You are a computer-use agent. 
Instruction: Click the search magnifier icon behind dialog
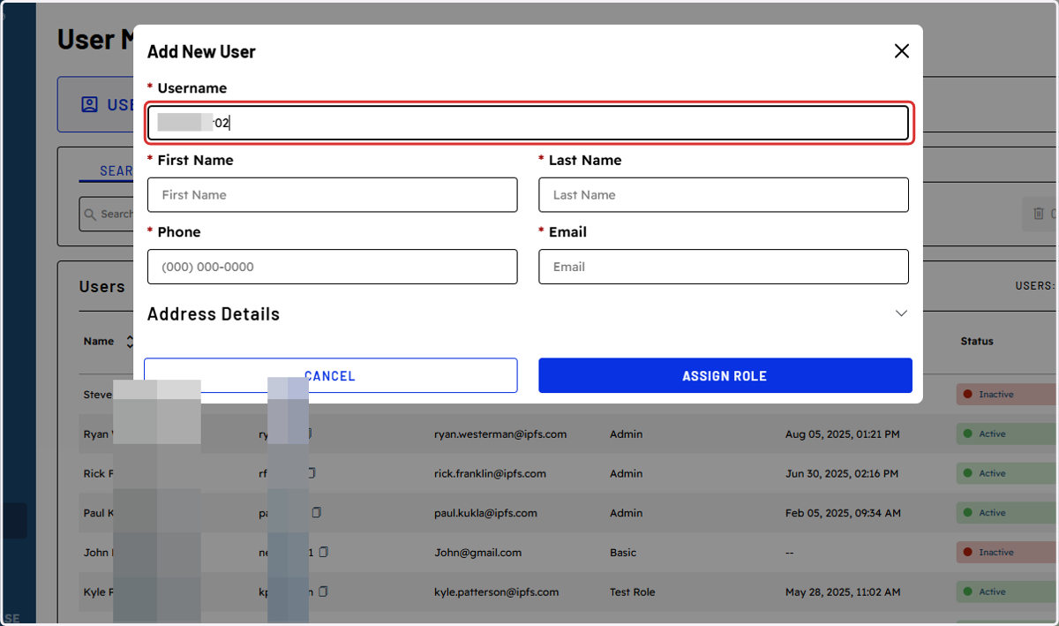point(89,214)
